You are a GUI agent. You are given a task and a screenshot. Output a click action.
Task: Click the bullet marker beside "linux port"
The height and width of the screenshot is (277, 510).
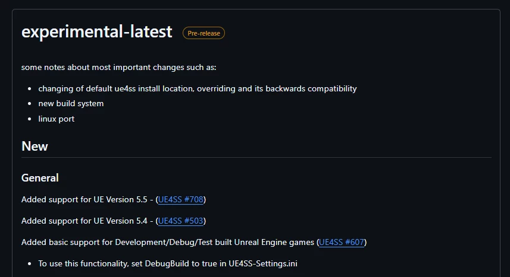[30, 119]
